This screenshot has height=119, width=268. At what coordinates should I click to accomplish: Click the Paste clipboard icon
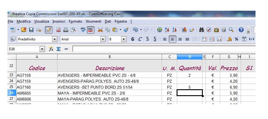pos(115,30)
